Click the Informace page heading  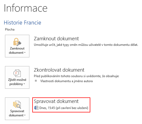click(x=26, y=8)
